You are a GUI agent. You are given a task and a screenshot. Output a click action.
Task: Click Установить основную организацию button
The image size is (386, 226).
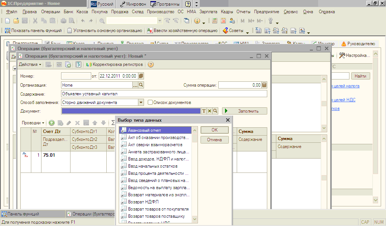click(x=105, y=31)
